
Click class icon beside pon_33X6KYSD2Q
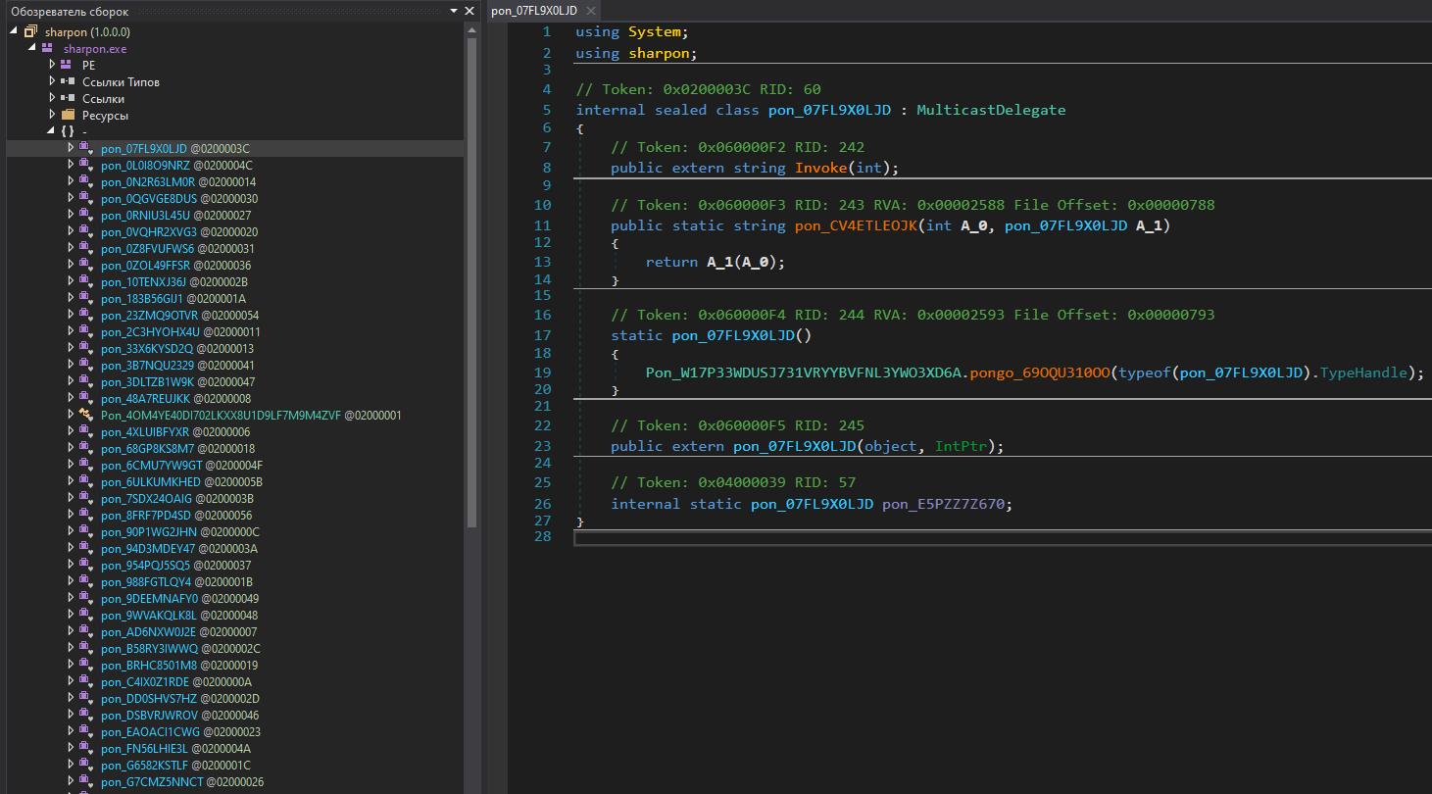(x=86, y=348)
